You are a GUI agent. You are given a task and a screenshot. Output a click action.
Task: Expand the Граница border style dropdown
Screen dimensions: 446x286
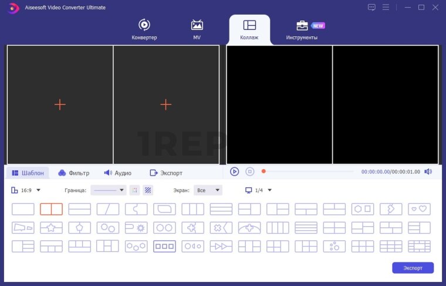point(109,190)
